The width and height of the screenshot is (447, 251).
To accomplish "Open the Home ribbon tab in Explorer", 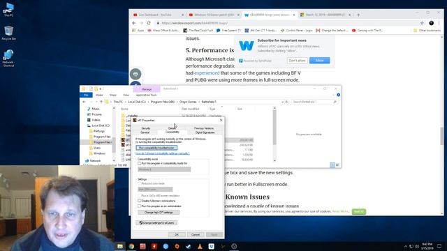I will click(99, 95).
